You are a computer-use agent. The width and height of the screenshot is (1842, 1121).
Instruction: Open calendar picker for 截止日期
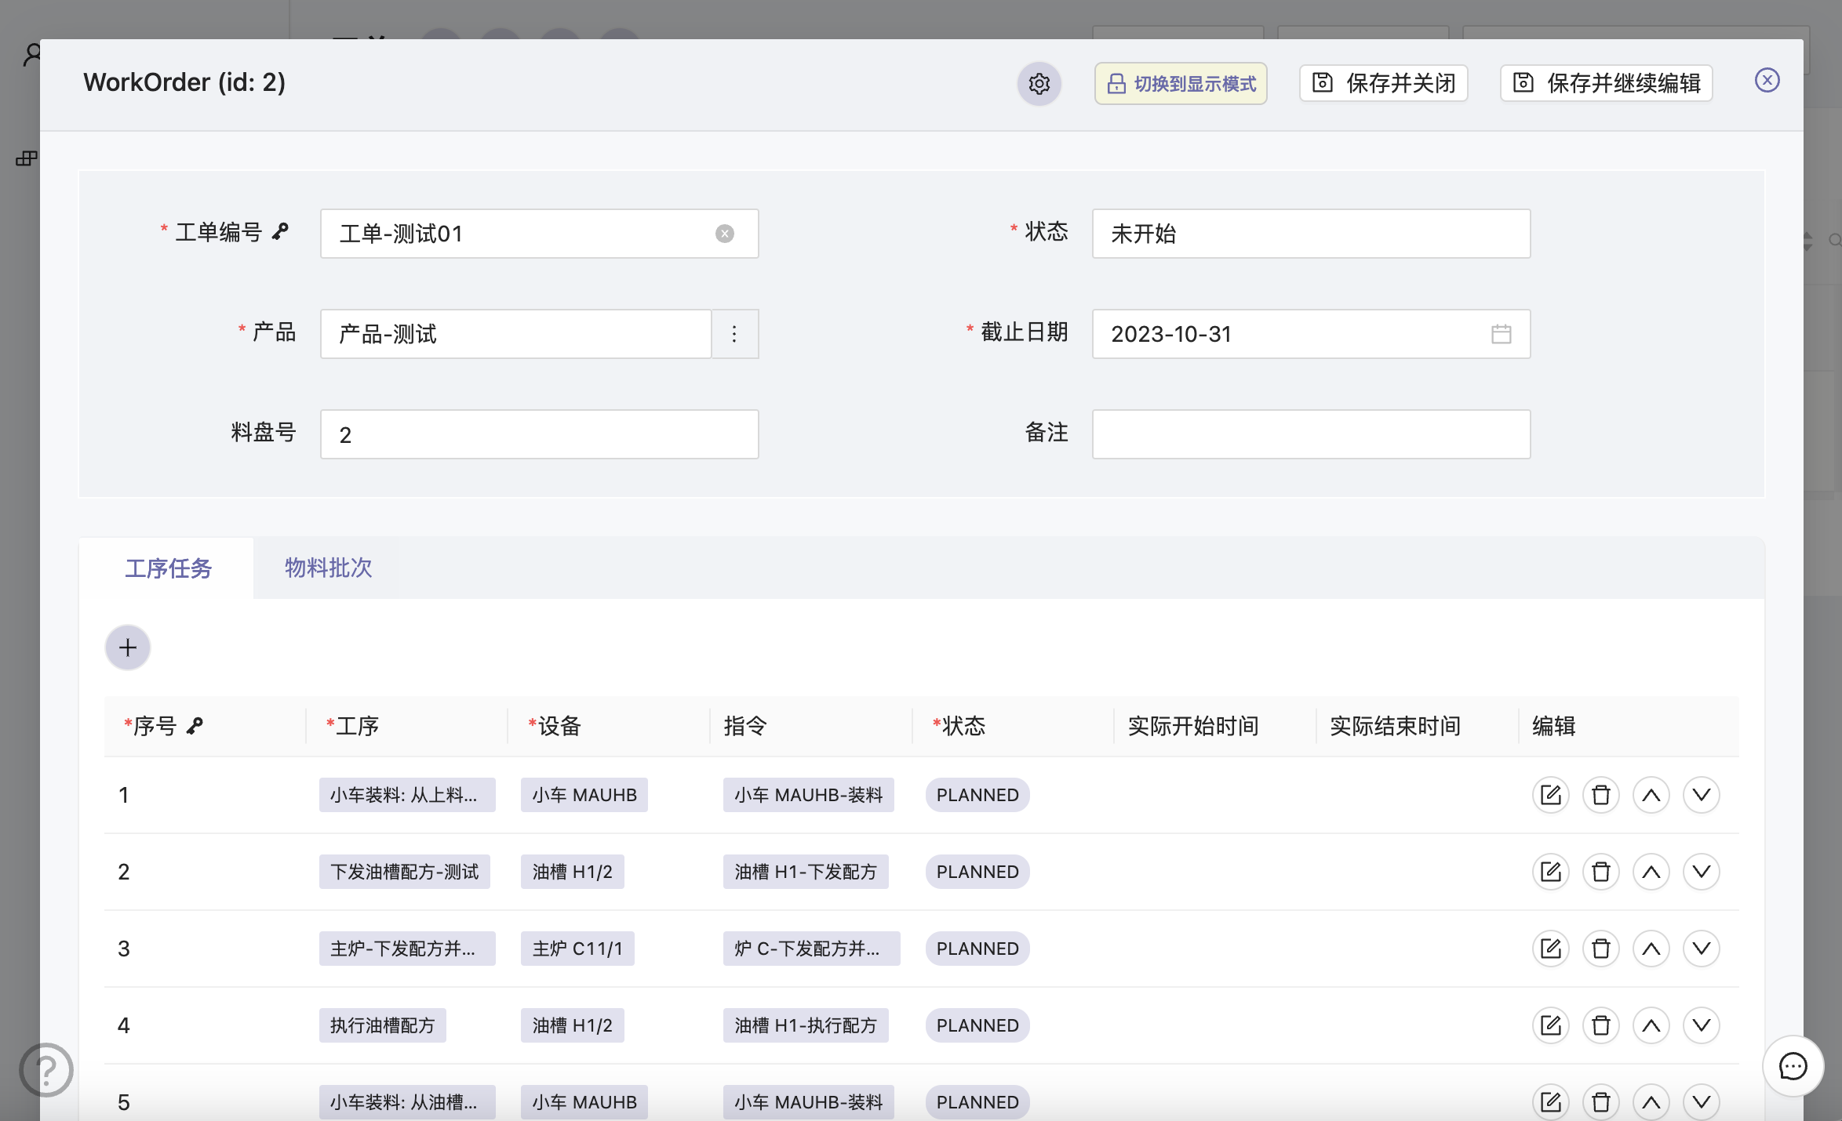(x=1501, y=334)
